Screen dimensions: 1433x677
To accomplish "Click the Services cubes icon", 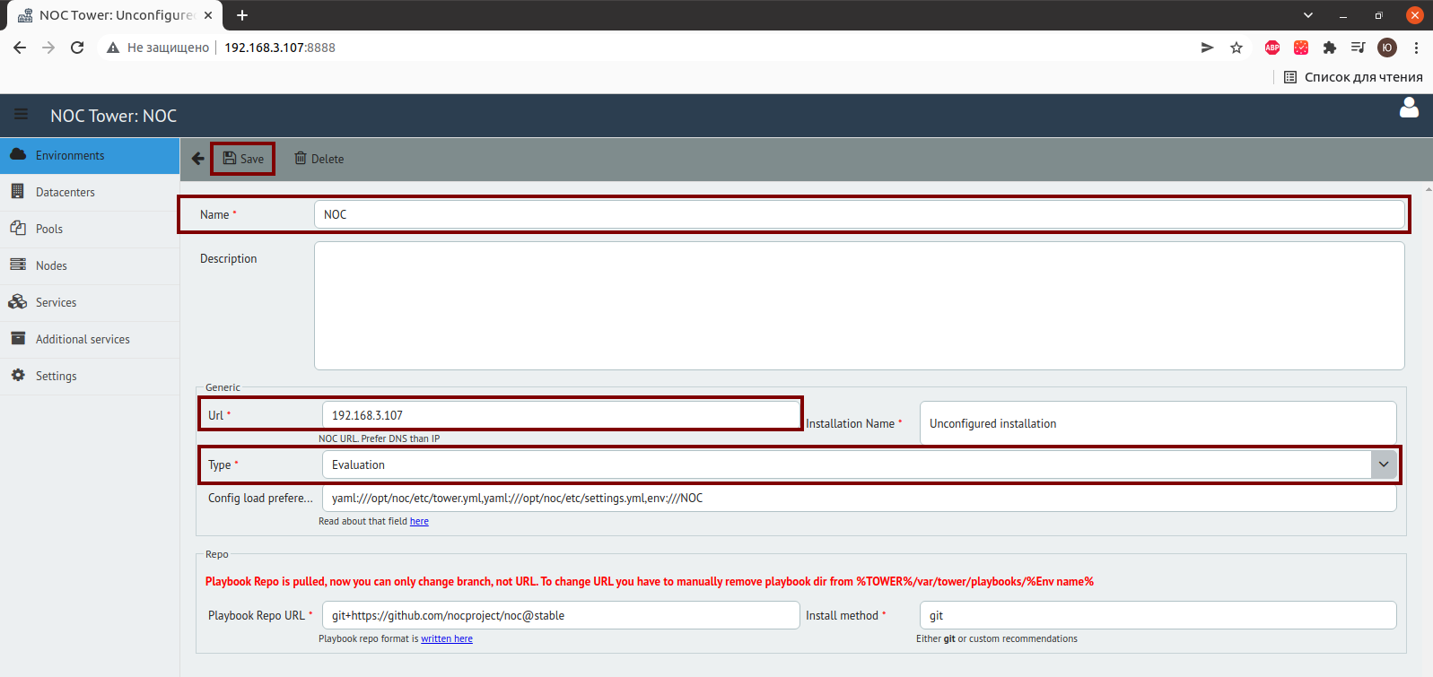I will (x=18, y=301).
